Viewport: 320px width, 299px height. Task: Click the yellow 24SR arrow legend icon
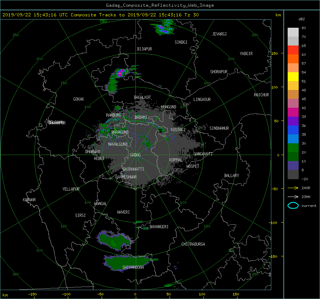coord(293,188)
